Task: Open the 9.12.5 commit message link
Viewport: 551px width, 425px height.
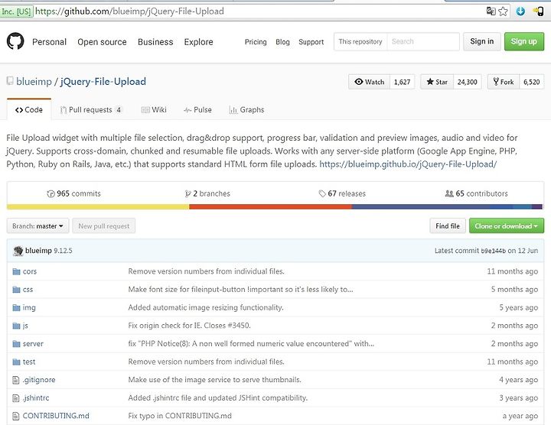Action: [63, 251]
